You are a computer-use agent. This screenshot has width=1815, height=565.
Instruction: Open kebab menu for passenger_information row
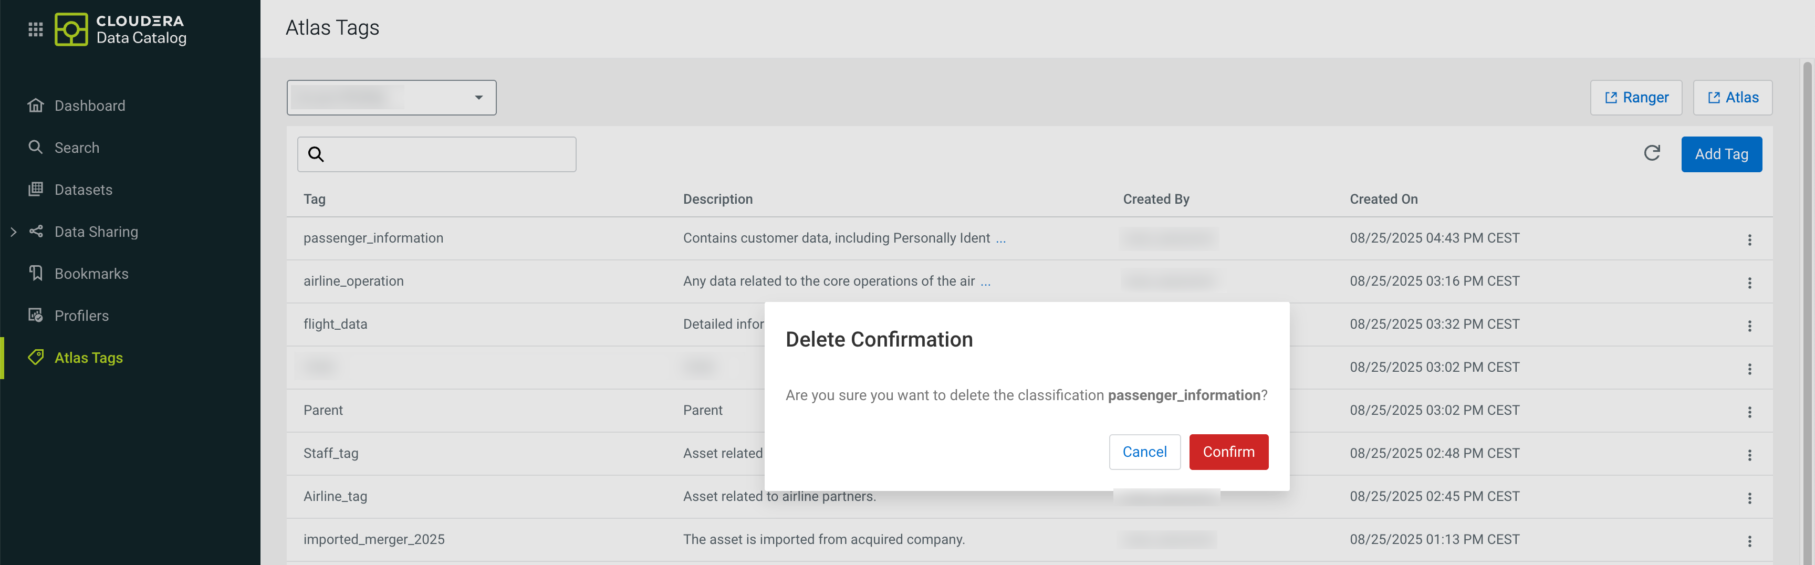pyautogui.click(x=1749, y=239)
